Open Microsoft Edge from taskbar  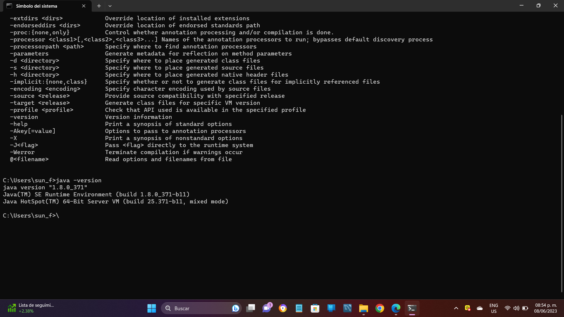click(396, 308)
